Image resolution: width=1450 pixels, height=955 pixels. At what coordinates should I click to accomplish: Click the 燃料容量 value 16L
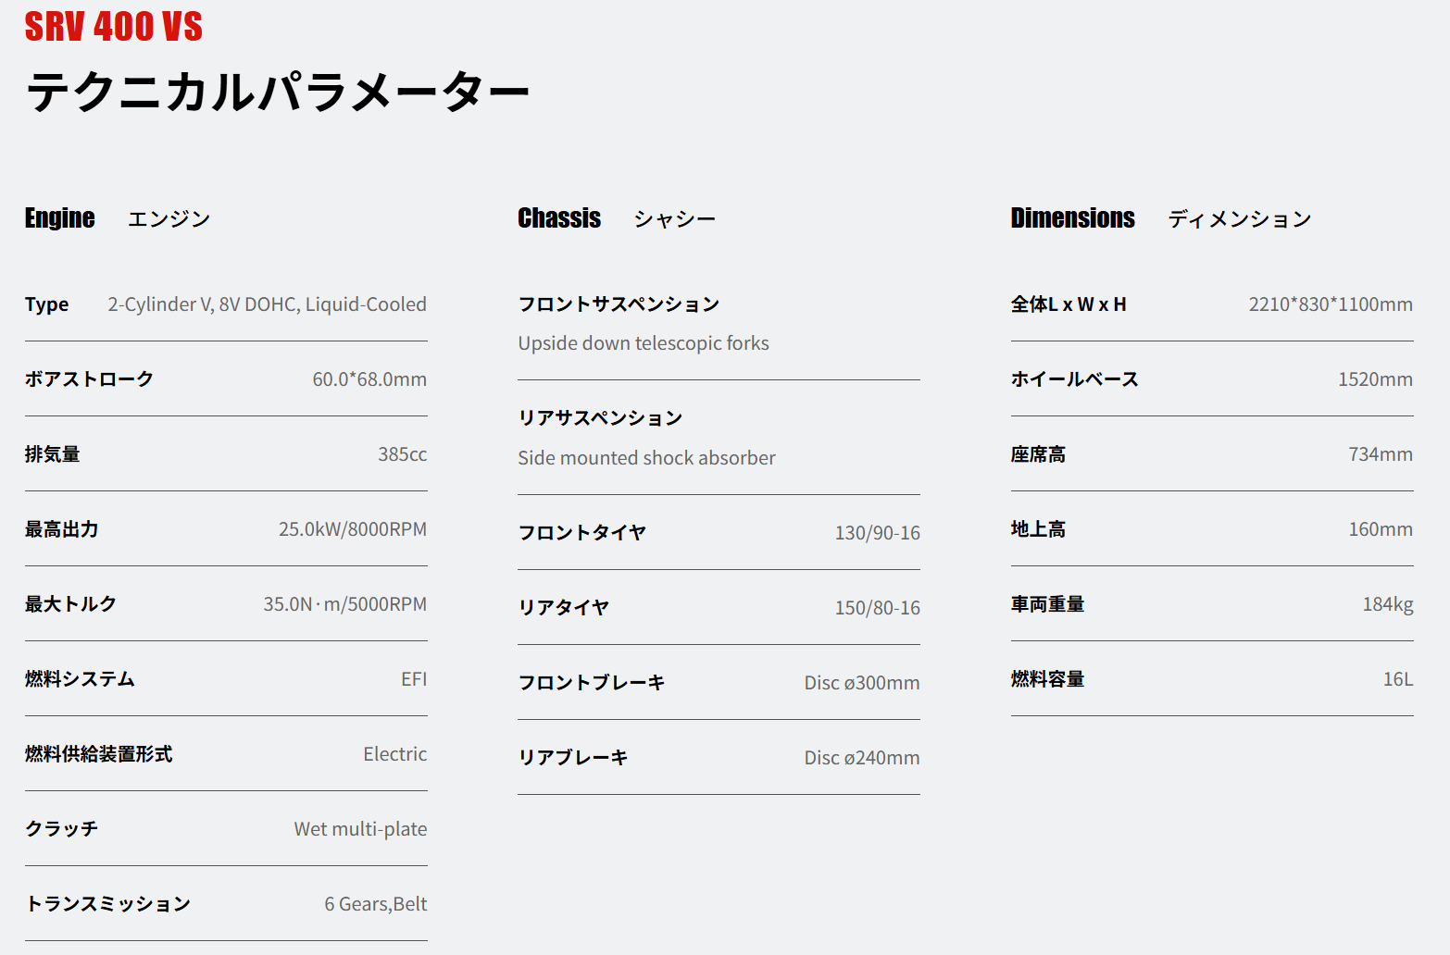click(x=1397, y=679)
